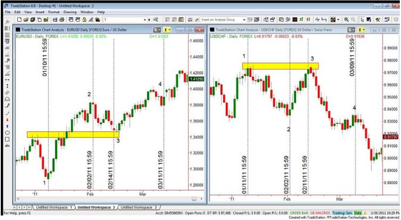Select the red Down Arrow drawing tool
Viewport: 401px width, 220px height.
[x=7, y=120]
